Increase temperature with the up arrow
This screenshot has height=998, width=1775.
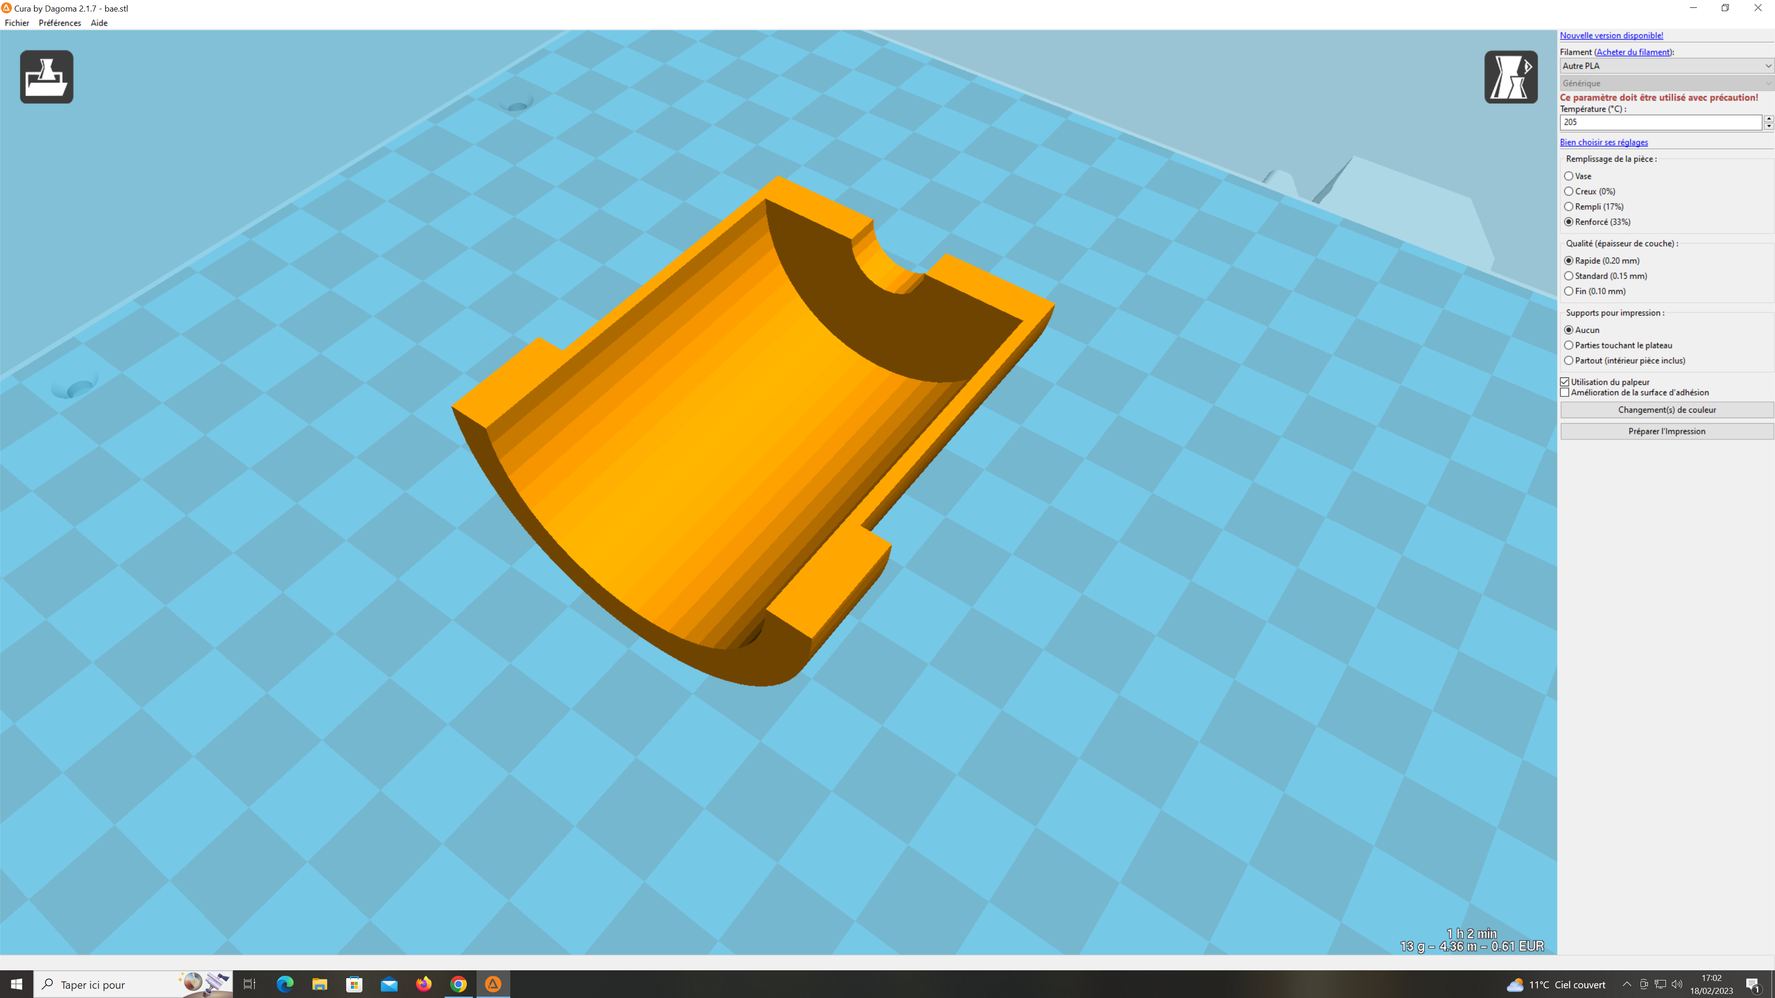1769,118
